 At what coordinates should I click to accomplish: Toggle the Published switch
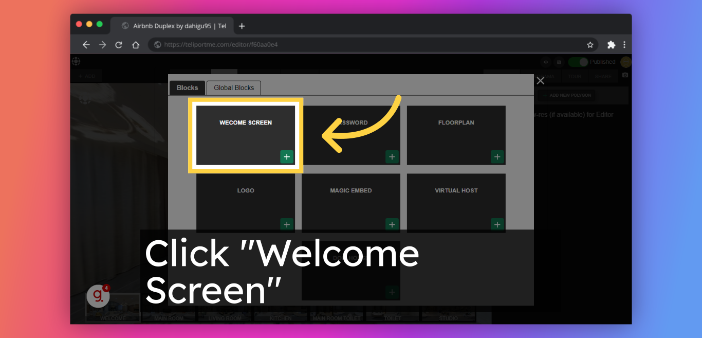[578, 62]
